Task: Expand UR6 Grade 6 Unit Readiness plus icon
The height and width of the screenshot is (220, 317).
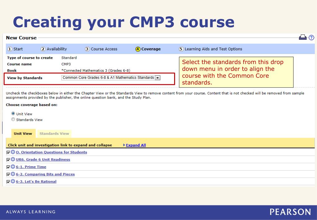Action: pos(13,159)
